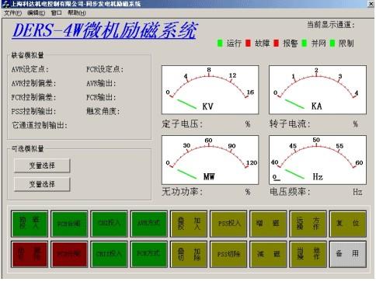Click the green 限制 status indicator
This screenshot has width=376, height=282.
[332, 44]
